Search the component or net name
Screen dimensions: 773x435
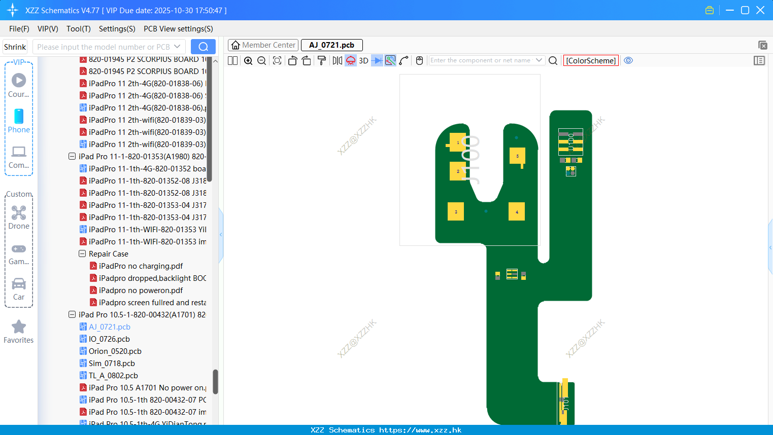click(x=553, y=60)
